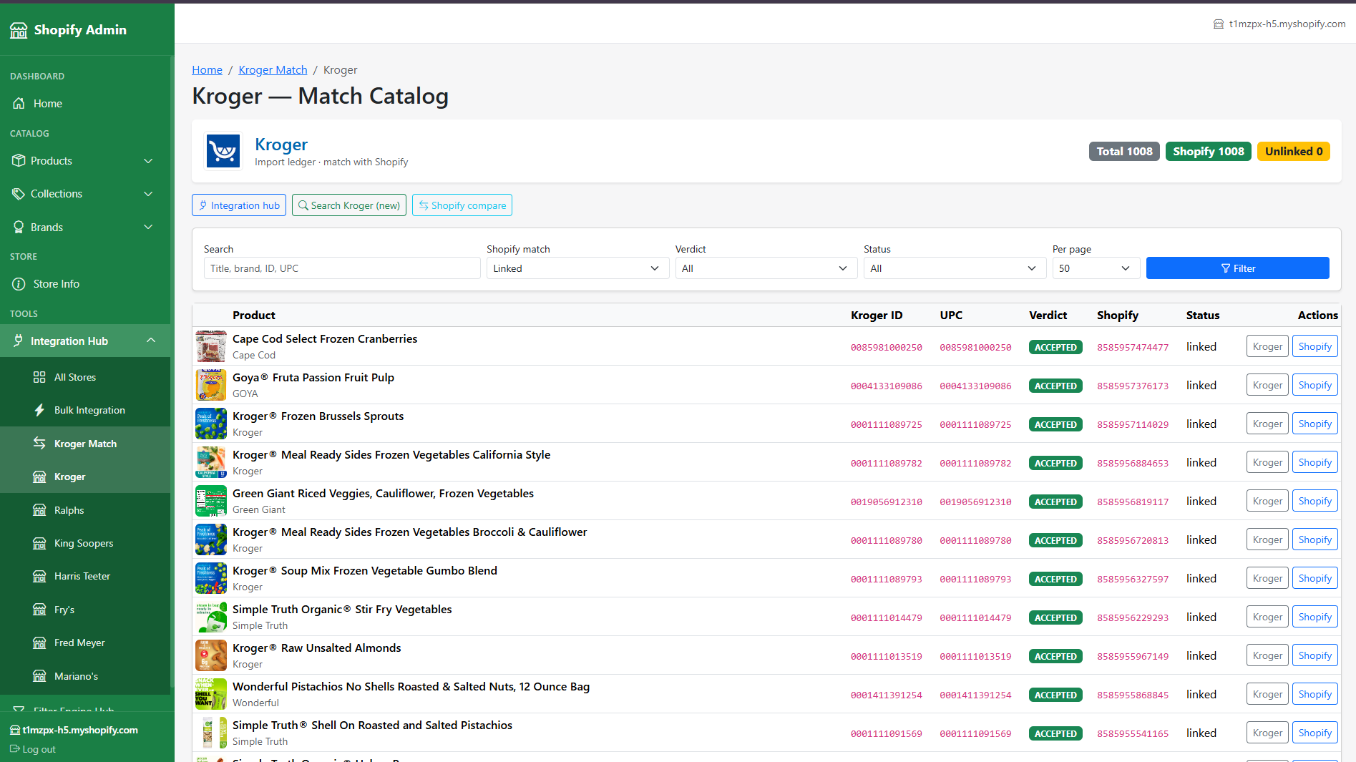Click the Ralphs store icon

pyautogui.click(x=39, y=510)
